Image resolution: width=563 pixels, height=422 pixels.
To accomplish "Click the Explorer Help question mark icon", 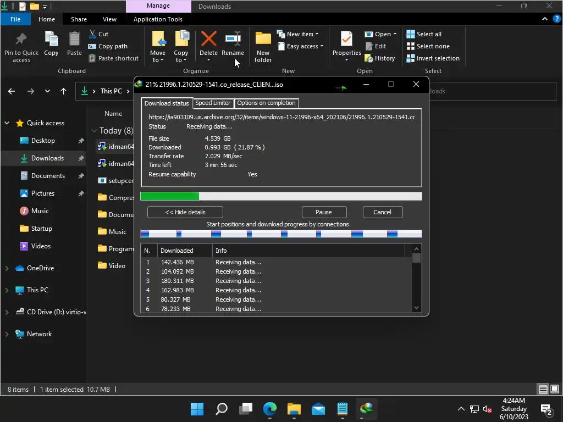I will coord(556,19).
